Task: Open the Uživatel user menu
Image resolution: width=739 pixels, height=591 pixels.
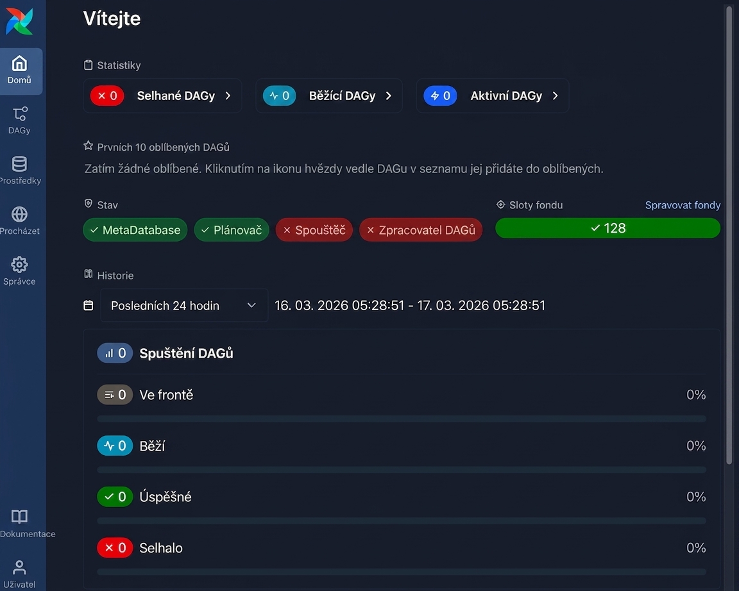Action: 19,574
